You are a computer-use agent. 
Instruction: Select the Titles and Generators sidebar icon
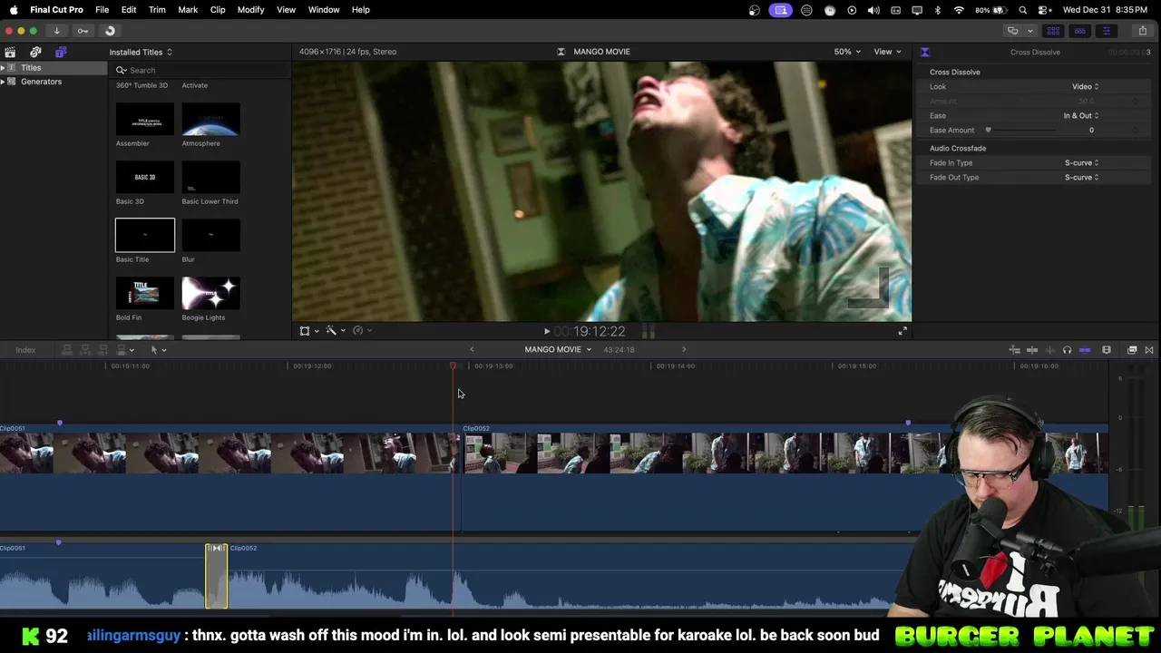click(61, 52)
